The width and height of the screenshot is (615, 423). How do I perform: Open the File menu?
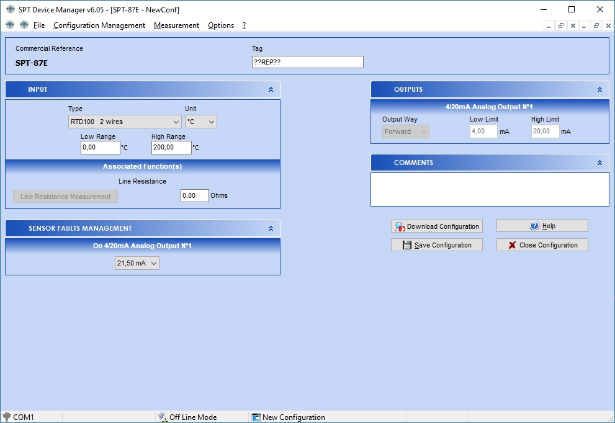(39, 25)
